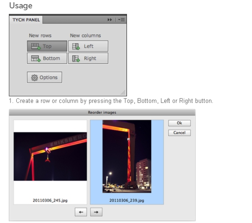Click the New columns heading label
Viewport: 252px width, 223px height.
coord(85,36)
